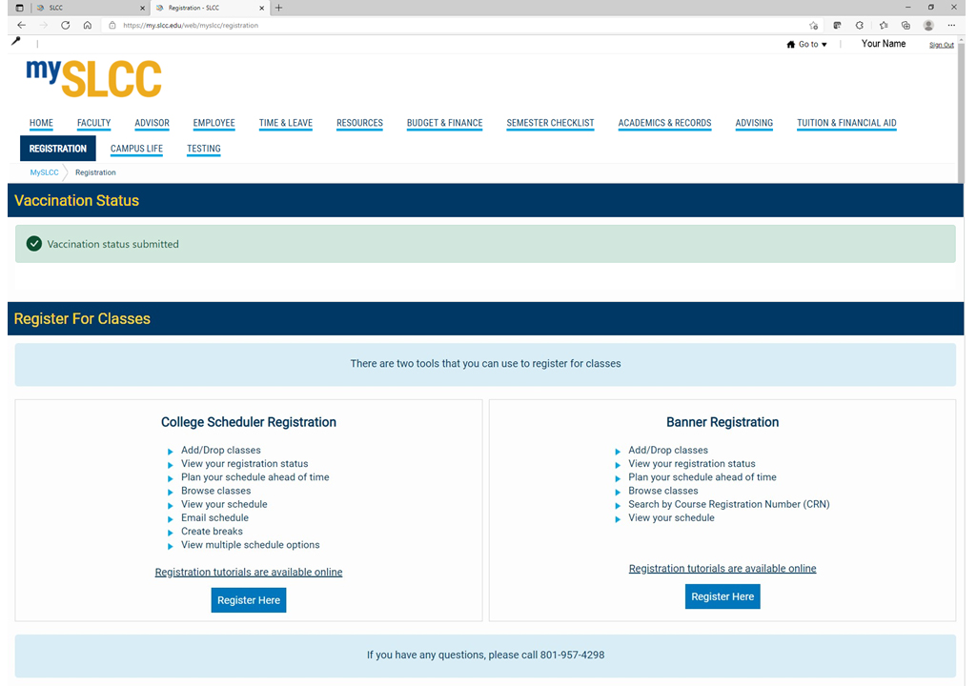977x686 pixels.
Task: Open the browser profile avatar
Action: point(928,26)
